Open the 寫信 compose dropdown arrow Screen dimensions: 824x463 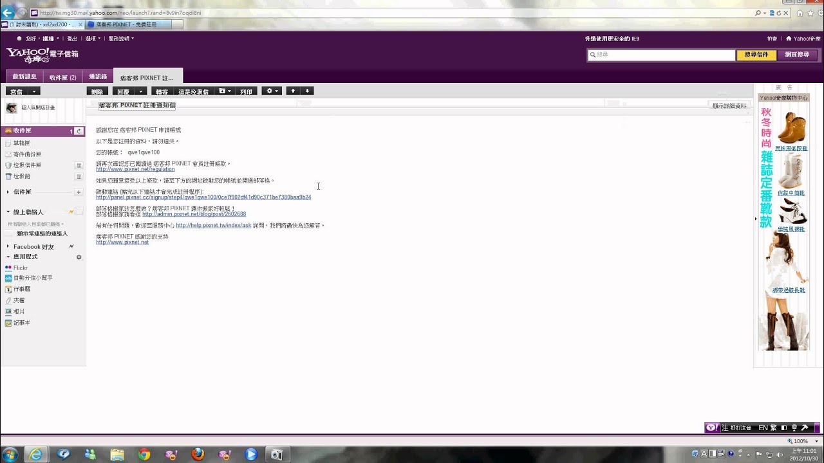[x=35, y=91]
